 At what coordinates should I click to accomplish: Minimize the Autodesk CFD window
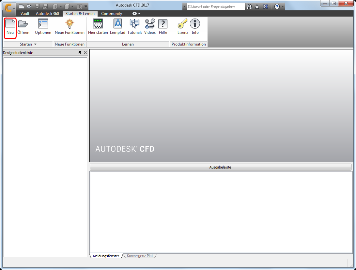click(x=325, y=3)
